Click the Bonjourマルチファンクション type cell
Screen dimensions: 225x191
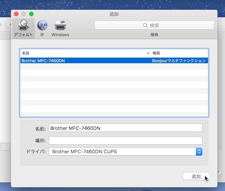pyautogui.click(x=179, y=61)
